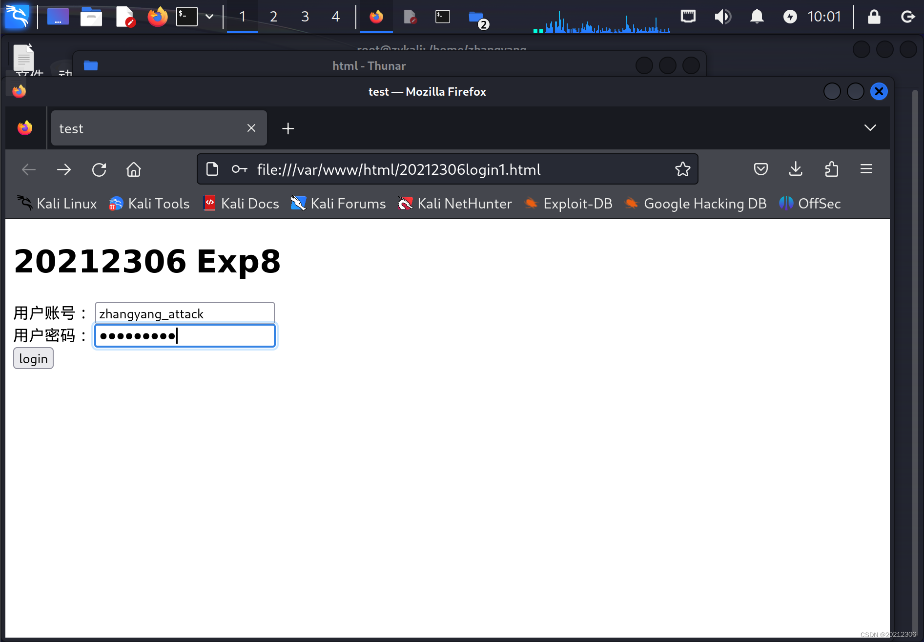Save page to Pocket
This screenshot has height=642, width=924.
click(761, 169)
